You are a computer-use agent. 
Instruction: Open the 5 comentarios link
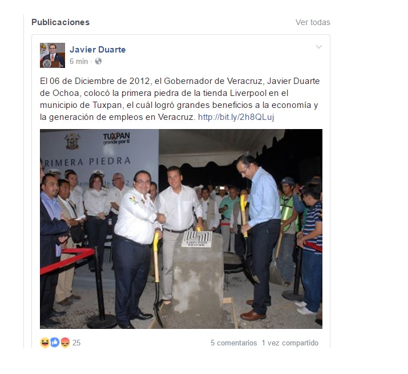(233, 343)
